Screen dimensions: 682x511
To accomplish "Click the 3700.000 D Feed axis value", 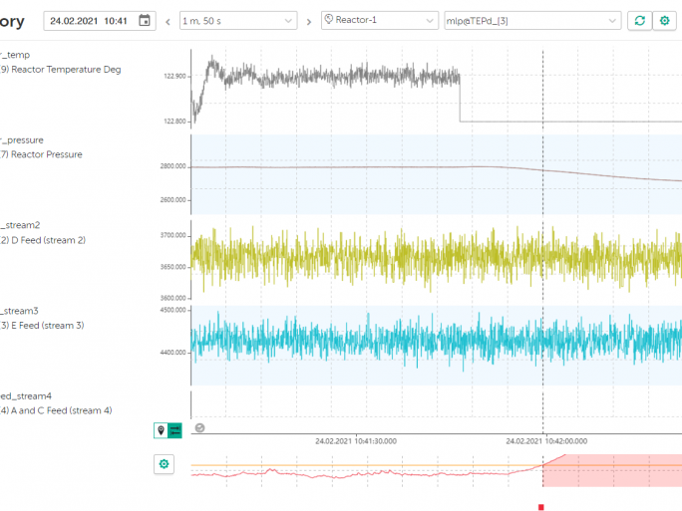I will click(172, 235).
